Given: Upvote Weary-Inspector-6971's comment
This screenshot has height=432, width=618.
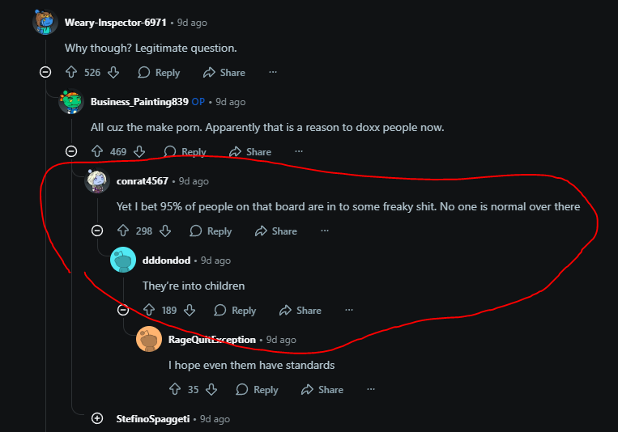Looking at the screenshot, I should tap(71, 73).
